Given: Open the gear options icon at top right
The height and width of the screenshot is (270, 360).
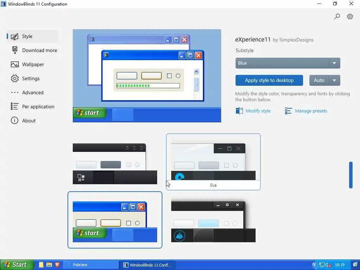Looking at the screenshot, I should click(350, 17).
